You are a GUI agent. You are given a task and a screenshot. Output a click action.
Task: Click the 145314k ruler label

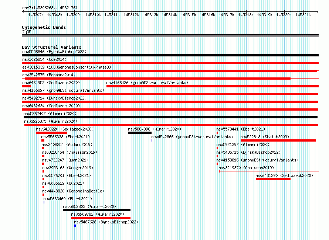[x=169, y=15]
